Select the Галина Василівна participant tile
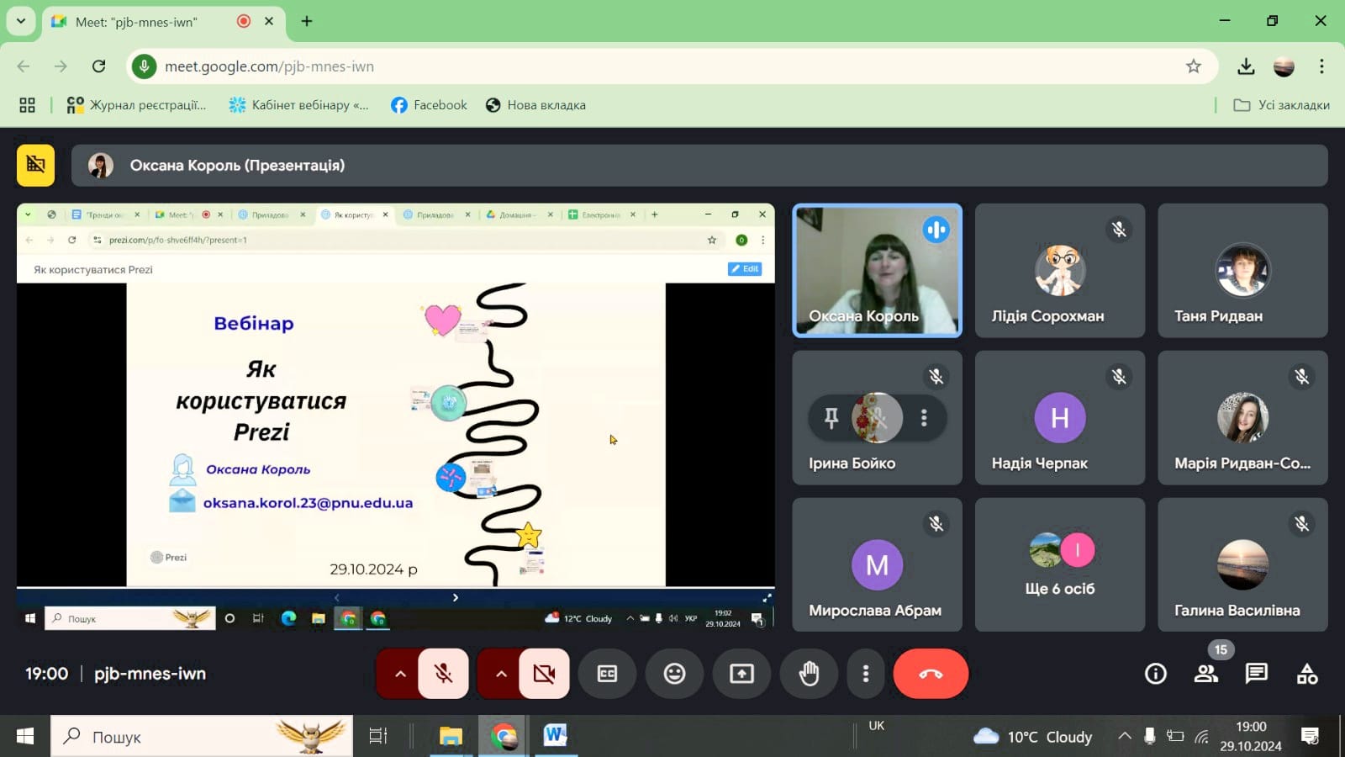The width and height of the screenshot is (1345, 757). coord(1242,564)
